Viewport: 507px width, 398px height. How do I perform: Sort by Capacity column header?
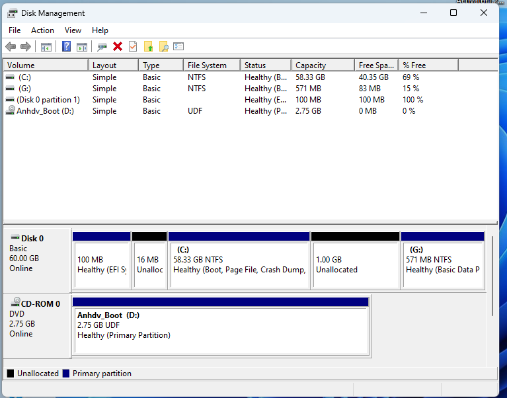coord(323,65)
